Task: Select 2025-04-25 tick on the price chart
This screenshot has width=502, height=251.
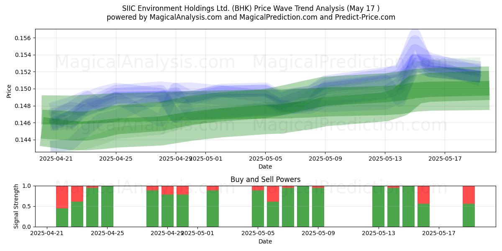Action: tap(116, 159)
